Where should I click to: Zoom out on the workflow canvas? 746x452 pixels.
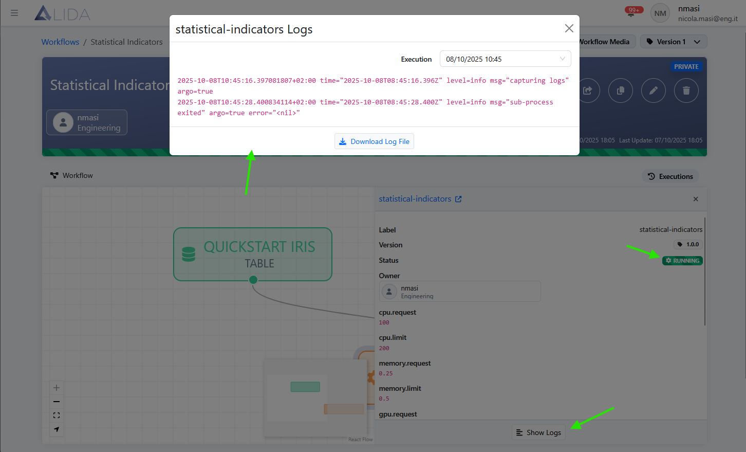(x=57, y=402)
